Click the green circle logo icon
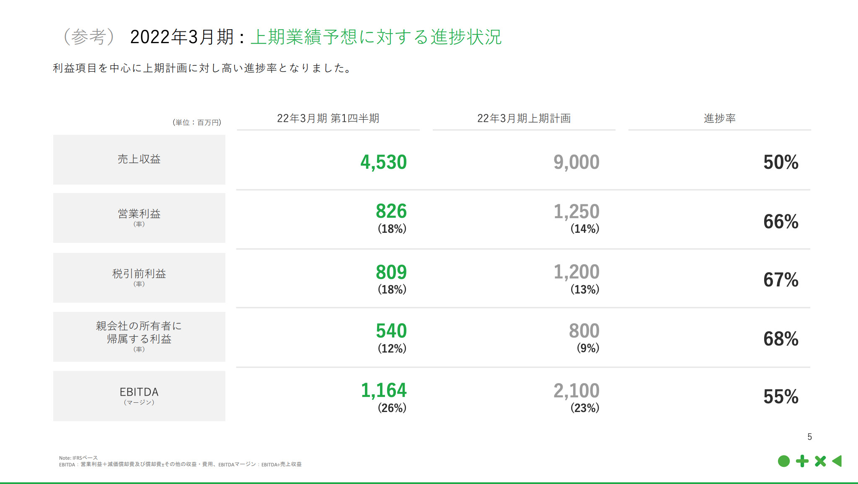858x484 pixels. click(783, 461)
